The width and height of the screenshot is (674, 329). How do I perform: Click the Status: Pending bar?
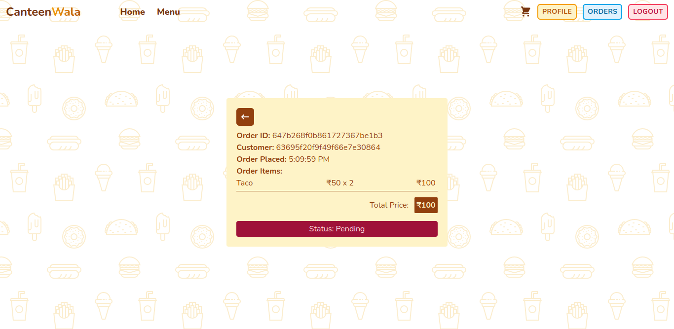point(337,228)
